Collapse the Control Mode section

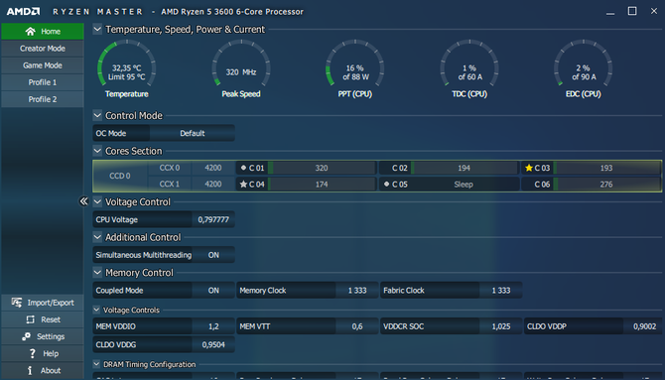[97, 115]
